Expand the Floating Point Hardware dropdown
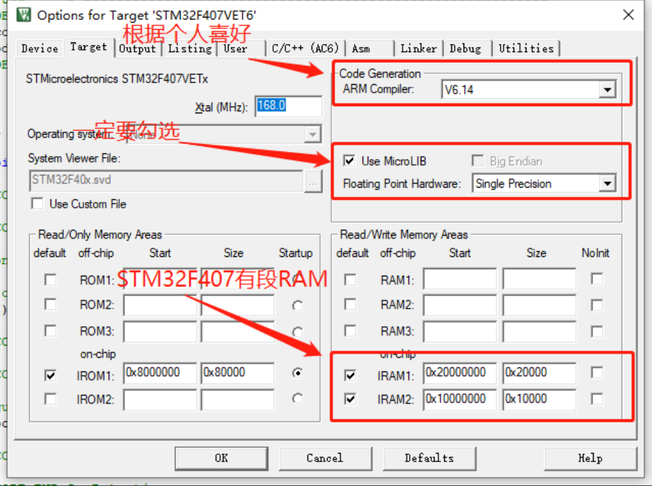 pos(607,183)
